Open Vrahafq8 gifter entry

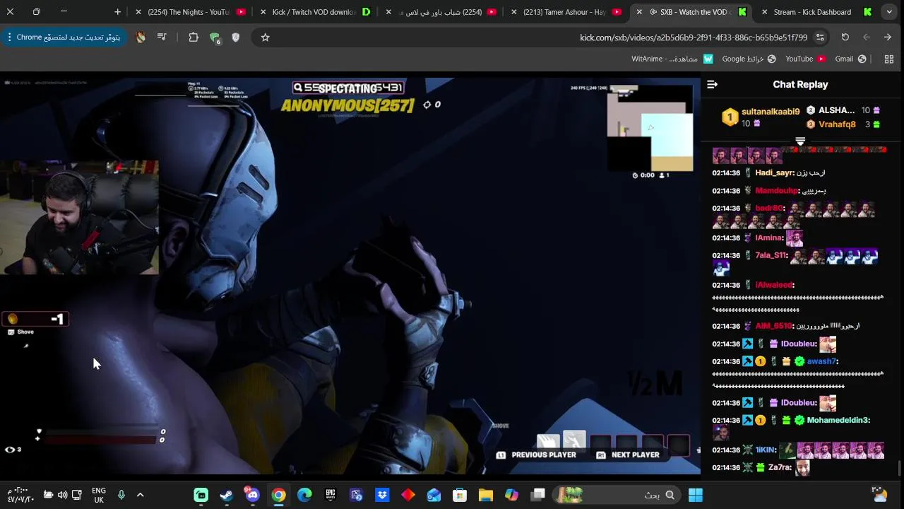(837, 124)
